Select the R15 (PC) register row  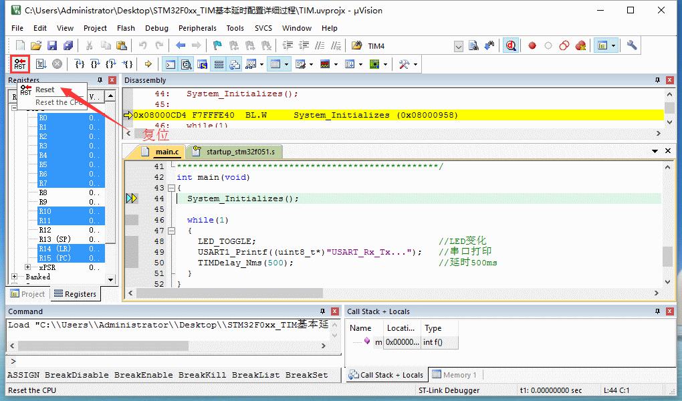click(72, 258)
